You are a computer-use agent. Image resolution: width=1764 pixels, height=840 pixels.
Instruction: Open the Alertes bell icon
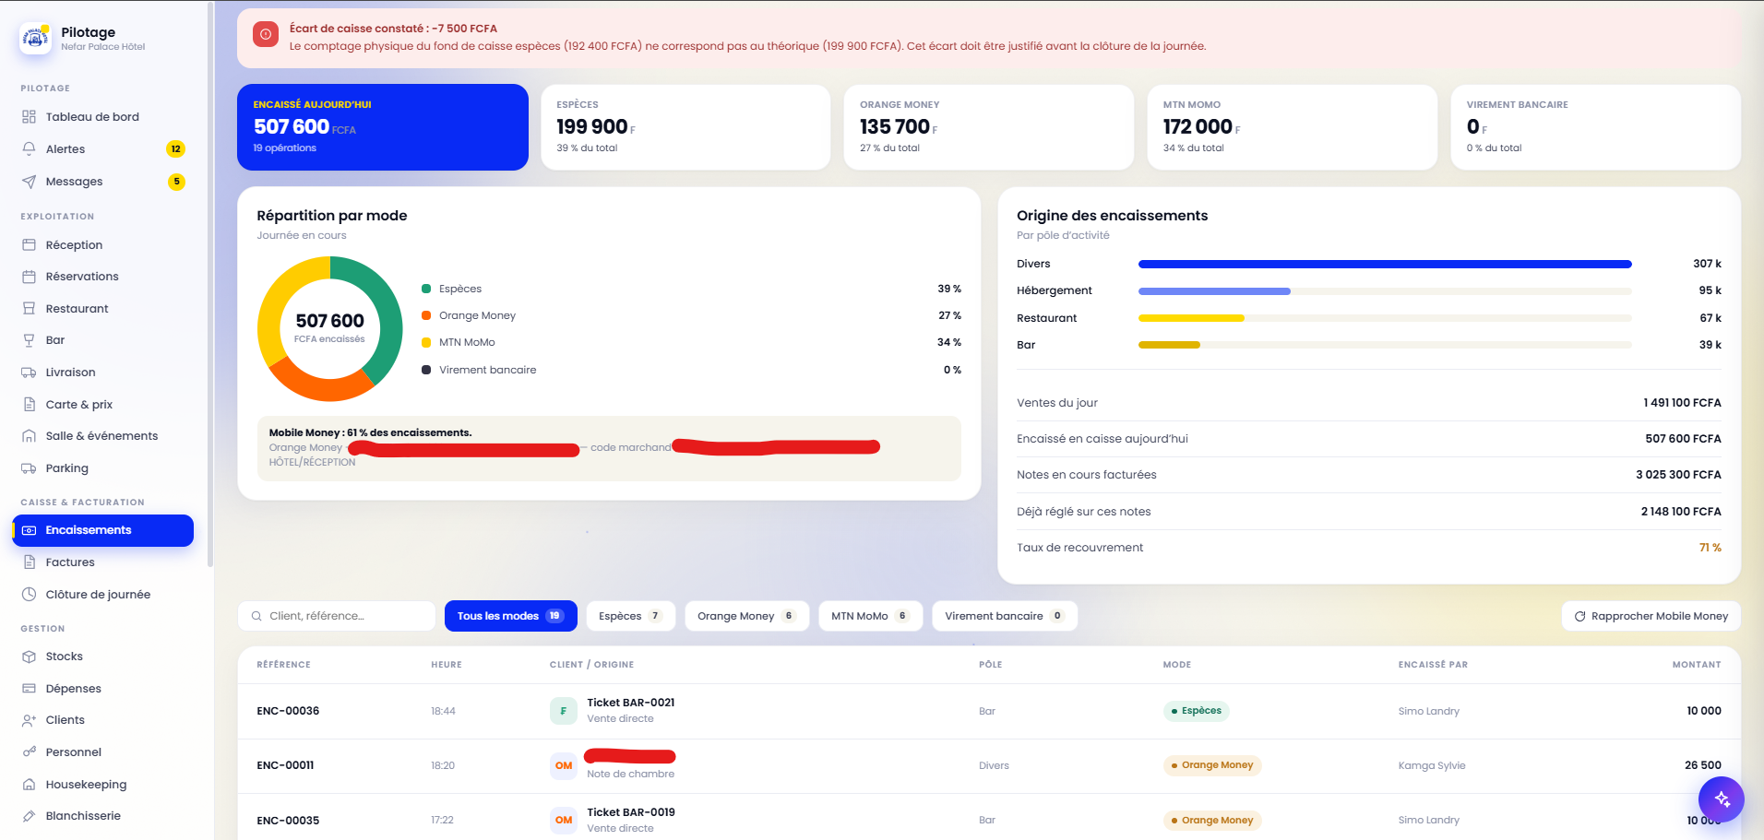point(29,148)
